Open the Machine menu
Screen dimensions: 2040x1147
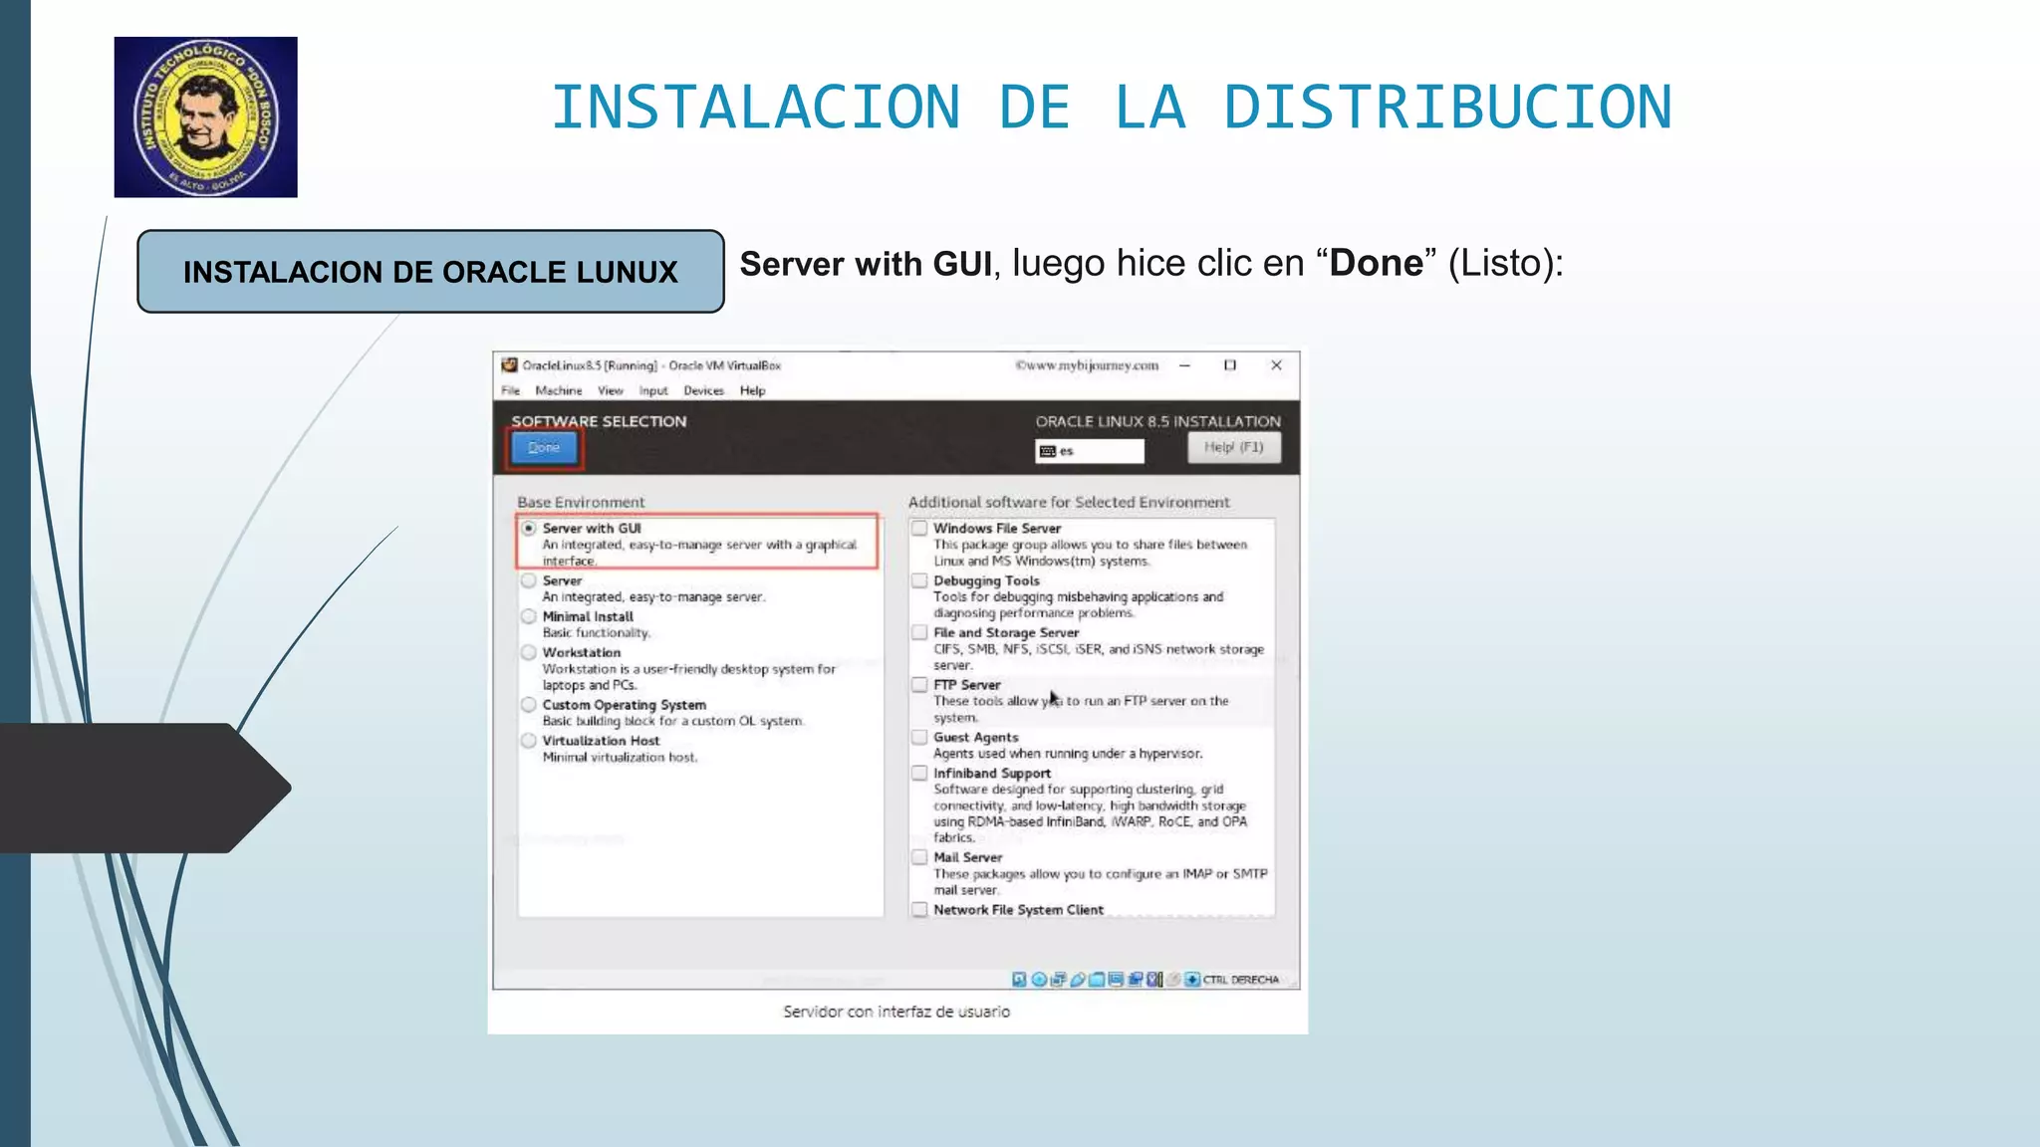click(558, 390)
